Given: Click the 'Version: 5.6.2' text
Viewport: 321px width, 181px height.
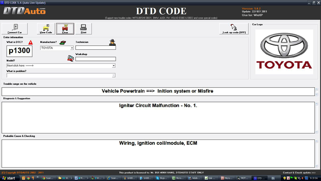Looking at the screenshot, I should click(251, 9).
